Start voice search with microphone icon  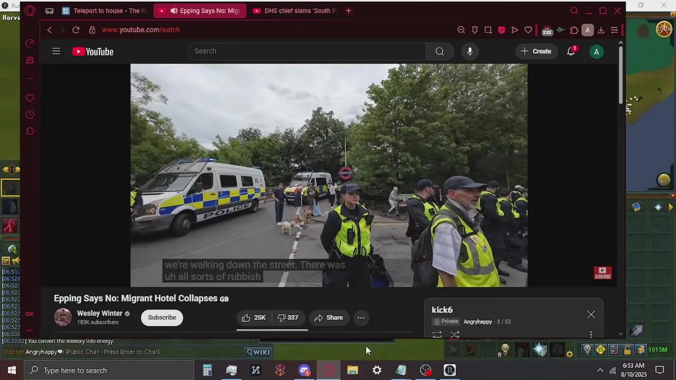pyautogui.click(x=470, y=51)
